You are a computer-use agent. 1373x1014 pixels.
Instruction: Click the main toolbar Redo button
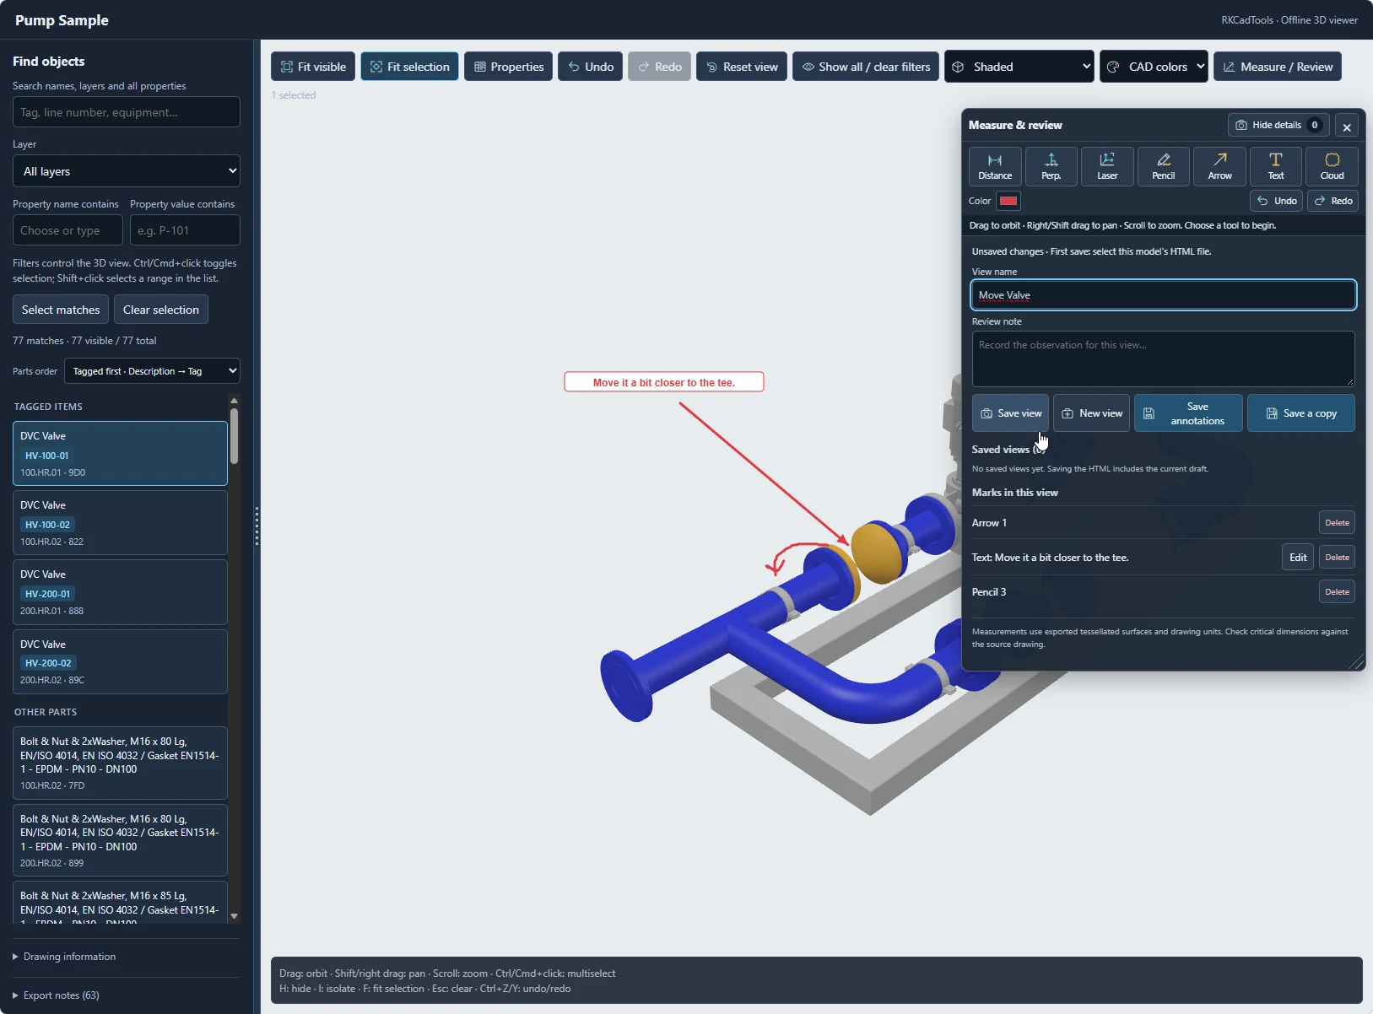coord(659,67)
